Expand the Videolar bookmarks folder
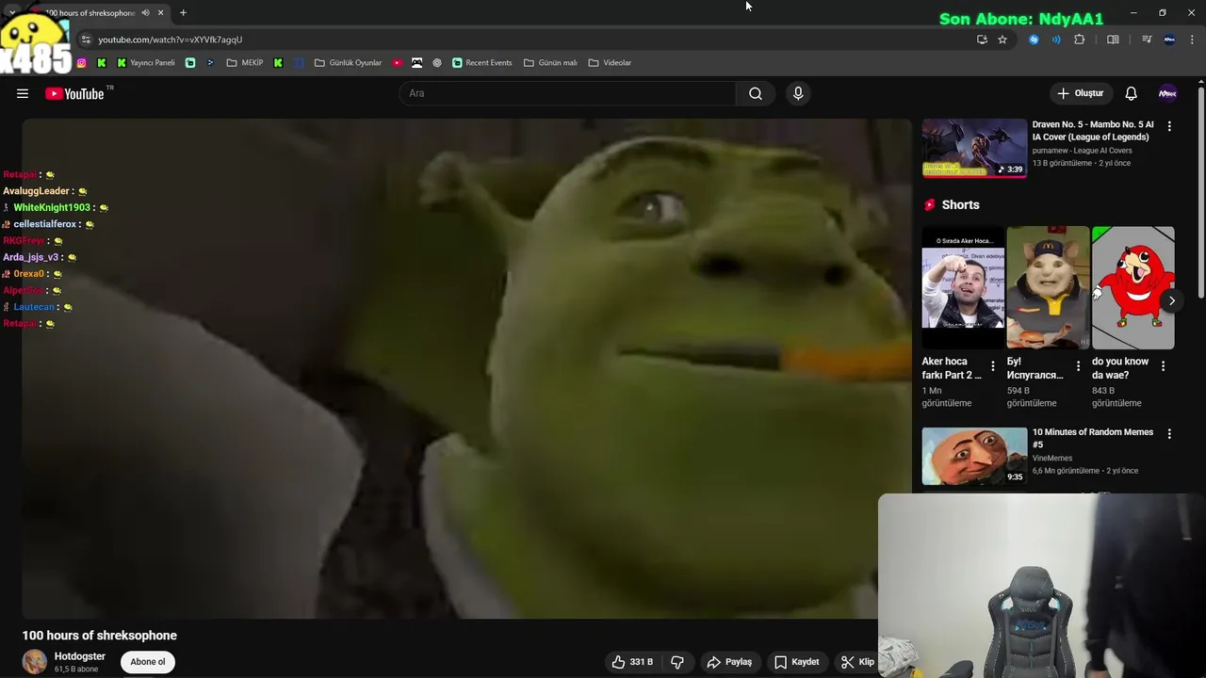This screenshot has height=678, width=1206. click(x=610, y=63)
